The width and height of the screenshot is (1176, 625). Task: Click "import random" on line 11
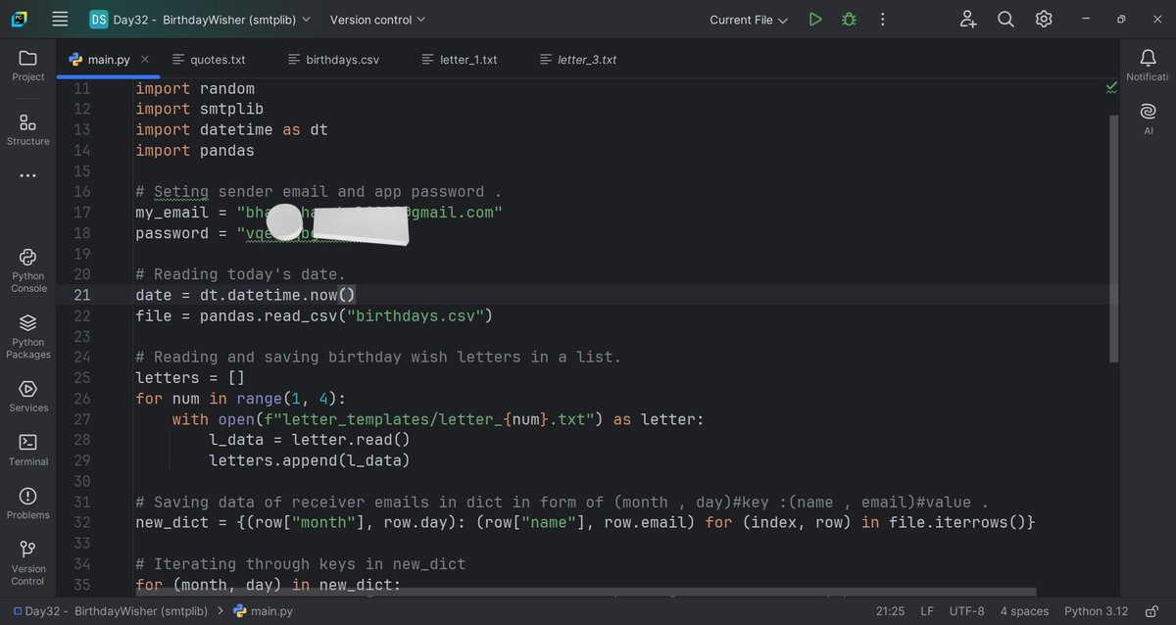[195, 89]
